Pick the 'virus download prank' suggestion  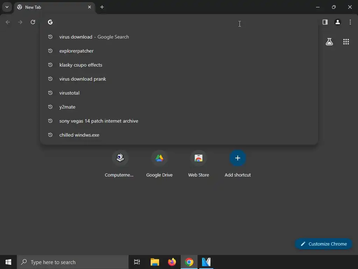179,79
